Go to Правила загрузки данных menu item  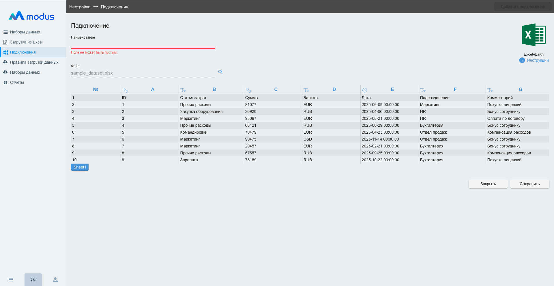tap(34, 62)
